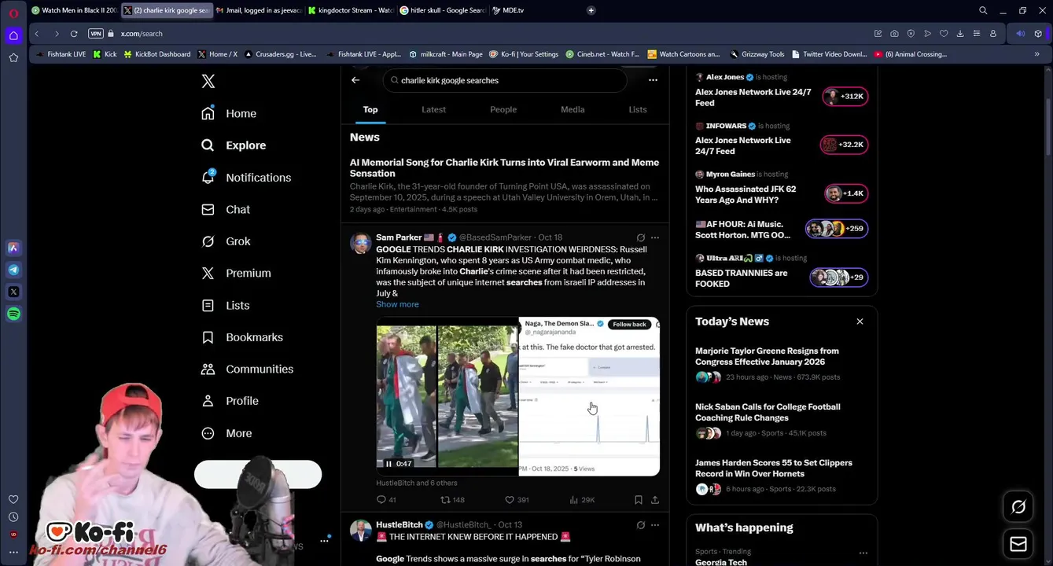The width and height of the screenshot is (1053, 566).
Task: Open Spotify in Opera sidebar
Action: click(x=13, y=314)
